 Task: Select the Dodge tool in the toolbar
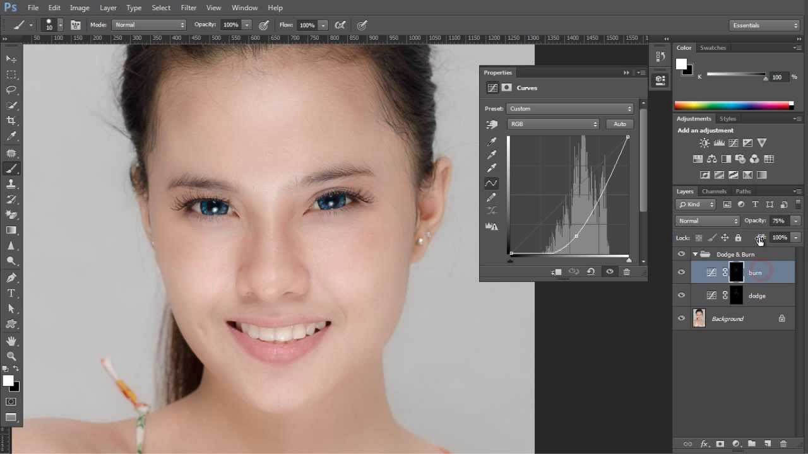coord(11,261)
